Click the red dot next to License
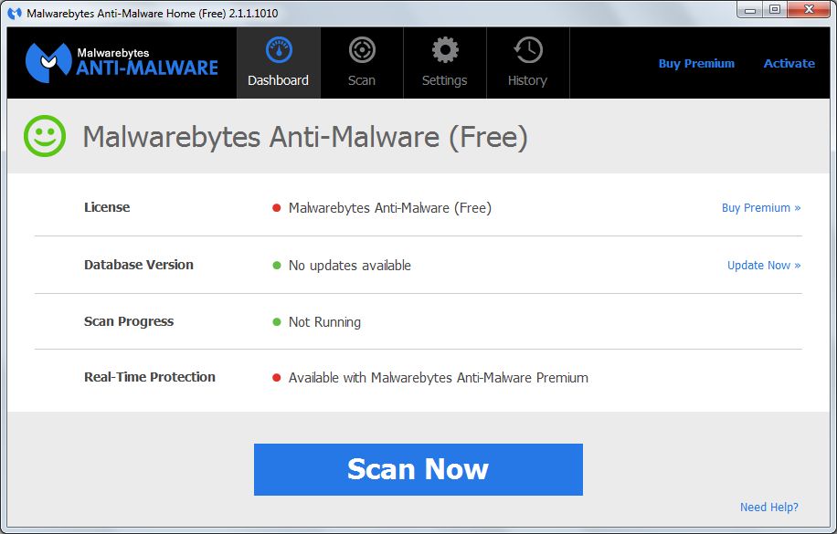The width and height of the screenshot is (837, 534). [x=276, y=208]
